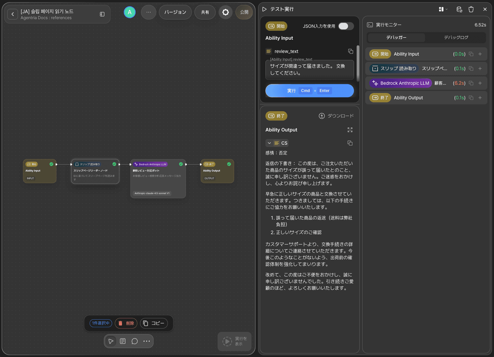
Task: Clear test results with the trash icon
Action: click(471, 9)
